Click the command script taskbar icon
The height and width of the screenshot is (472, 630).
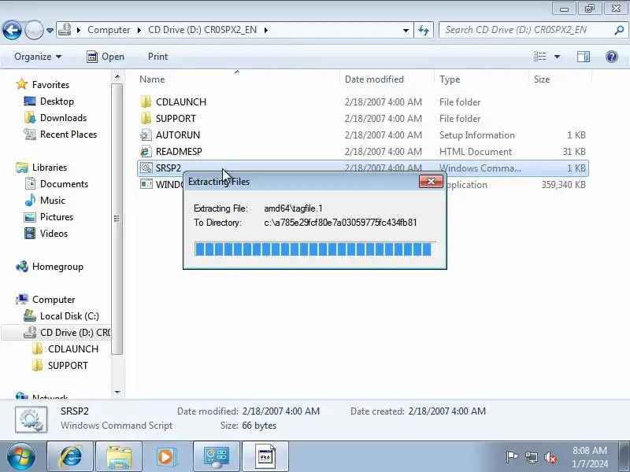pos(265,456)
